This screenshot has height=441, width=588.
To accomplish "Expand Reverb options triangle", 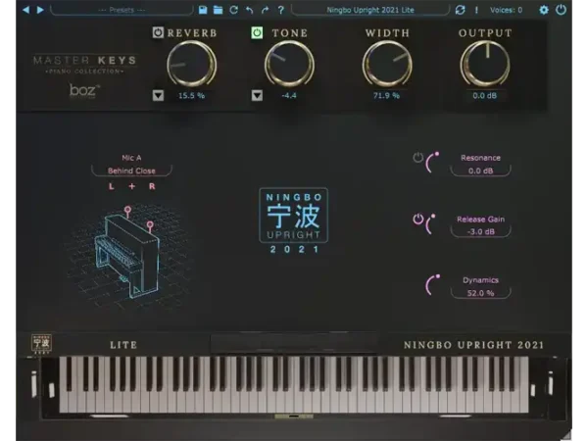I will tap(158, 95).
